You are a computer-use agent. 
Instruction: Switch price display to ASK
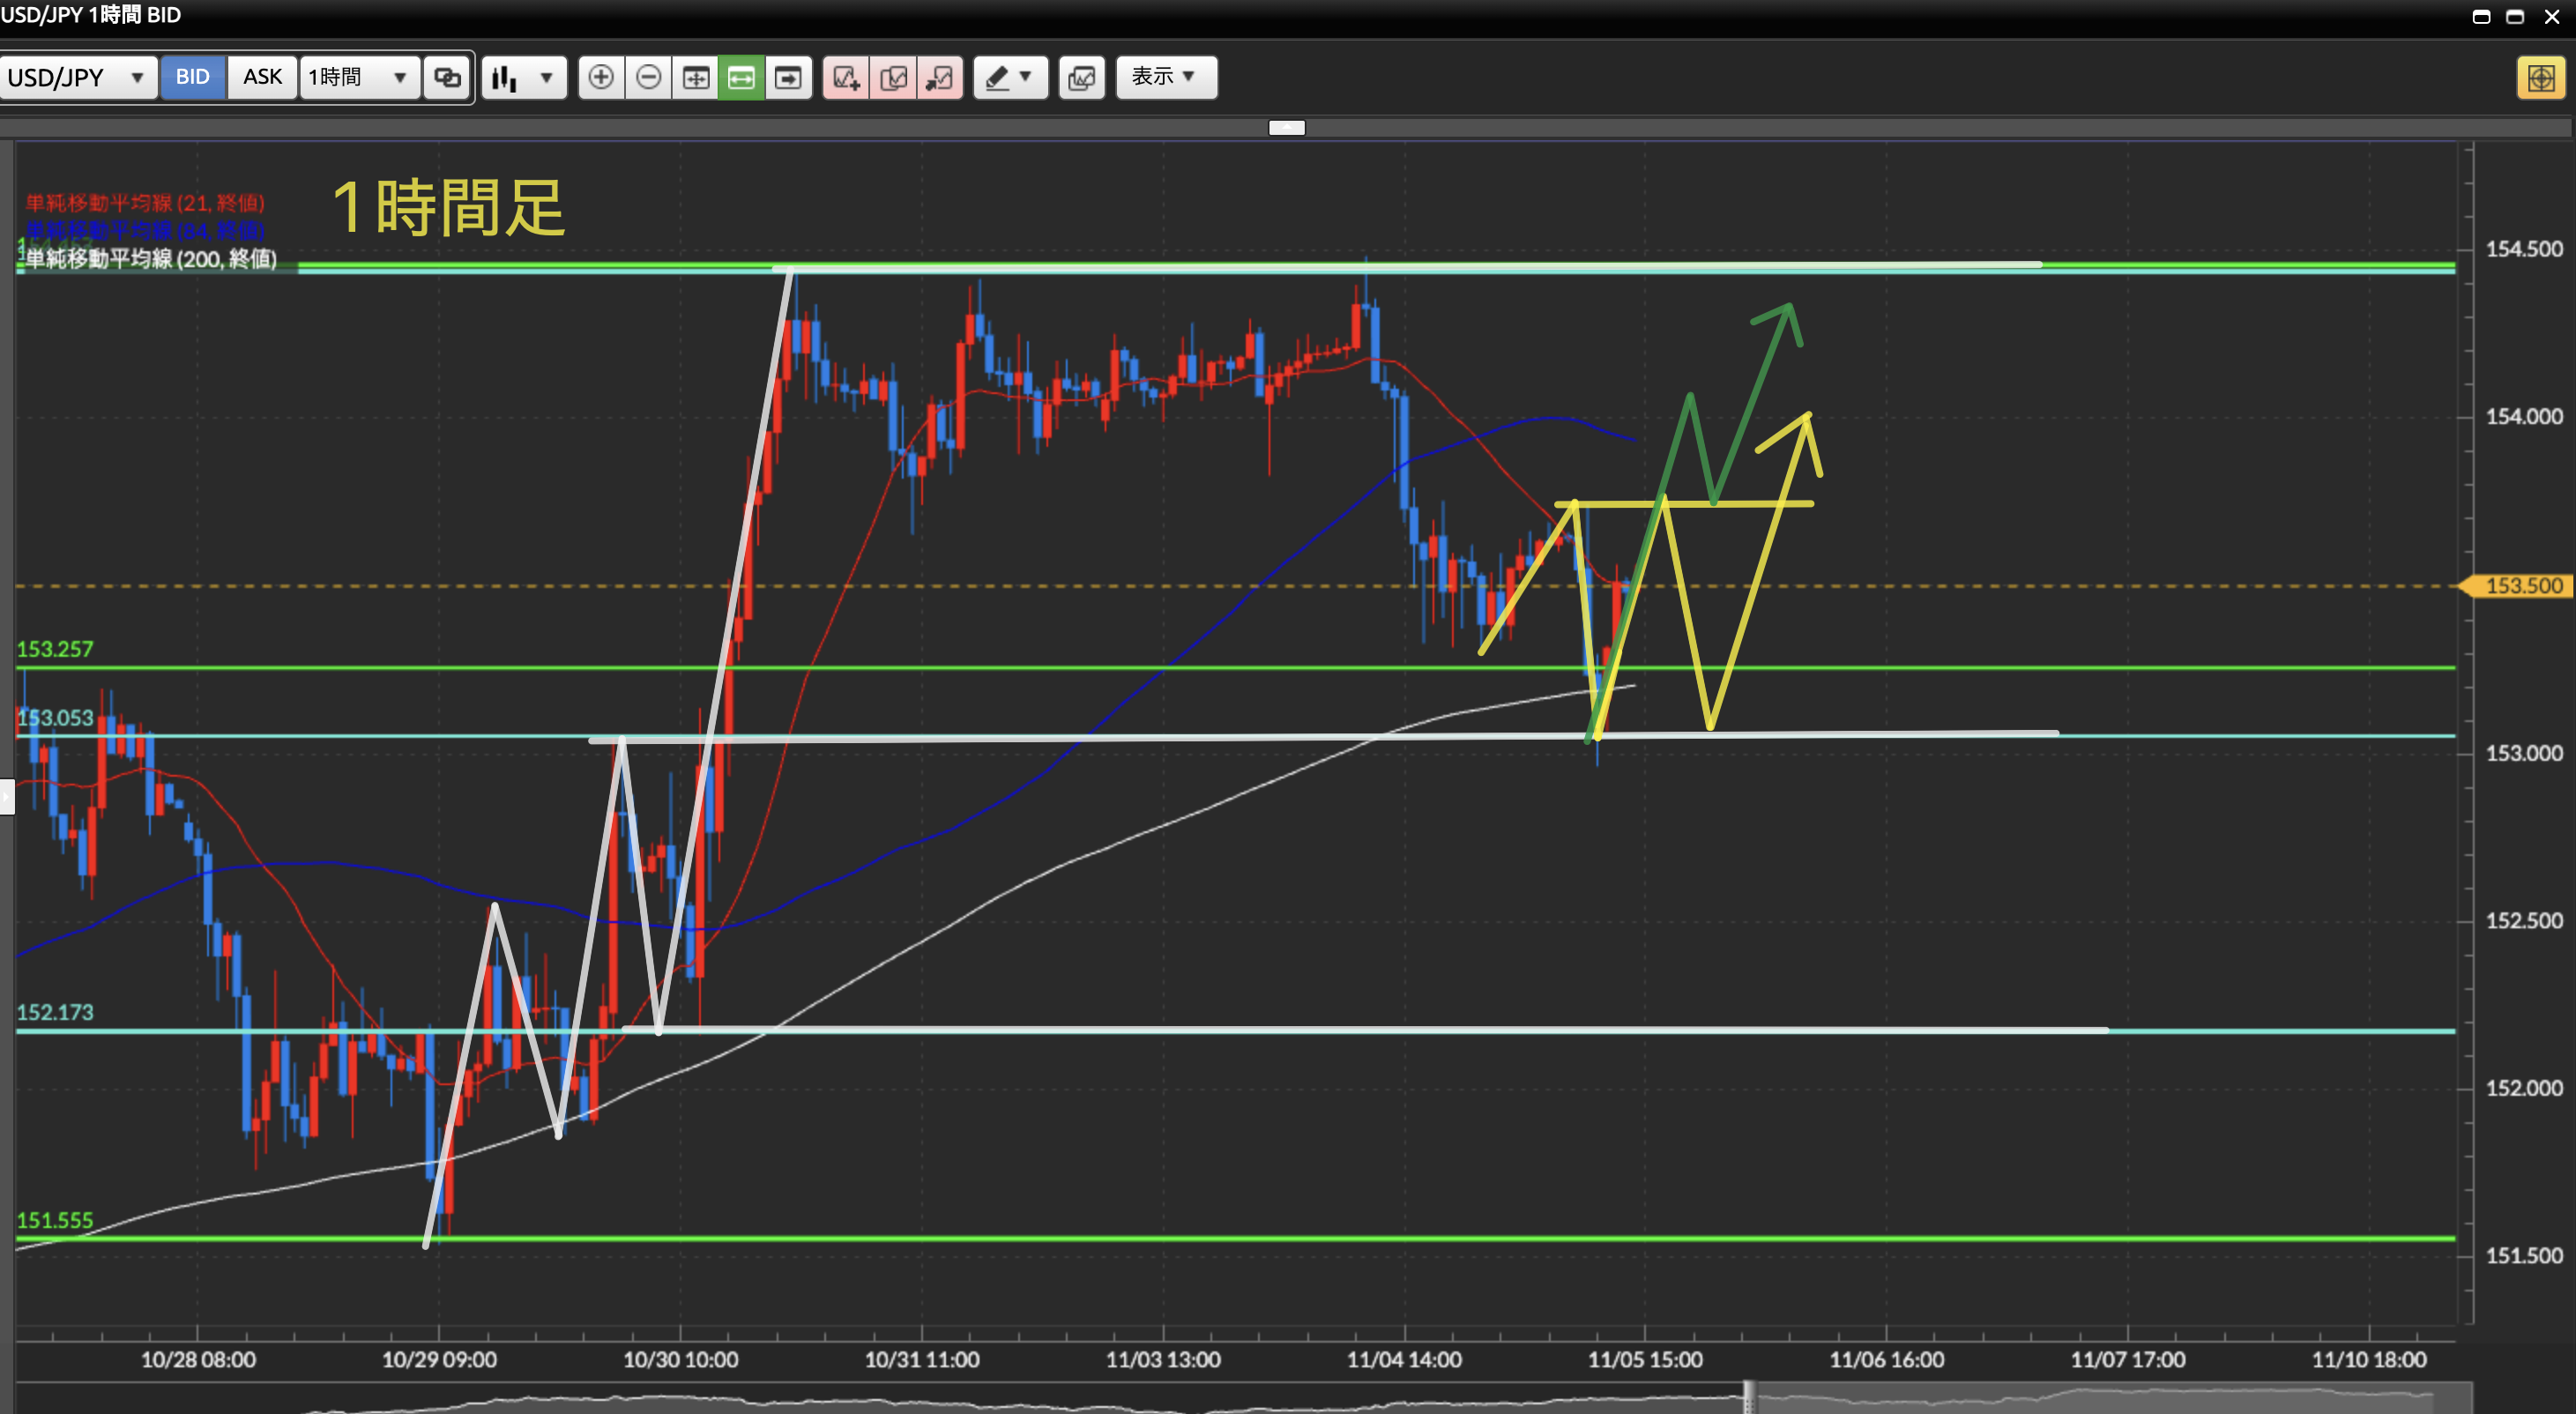(262, 77)
